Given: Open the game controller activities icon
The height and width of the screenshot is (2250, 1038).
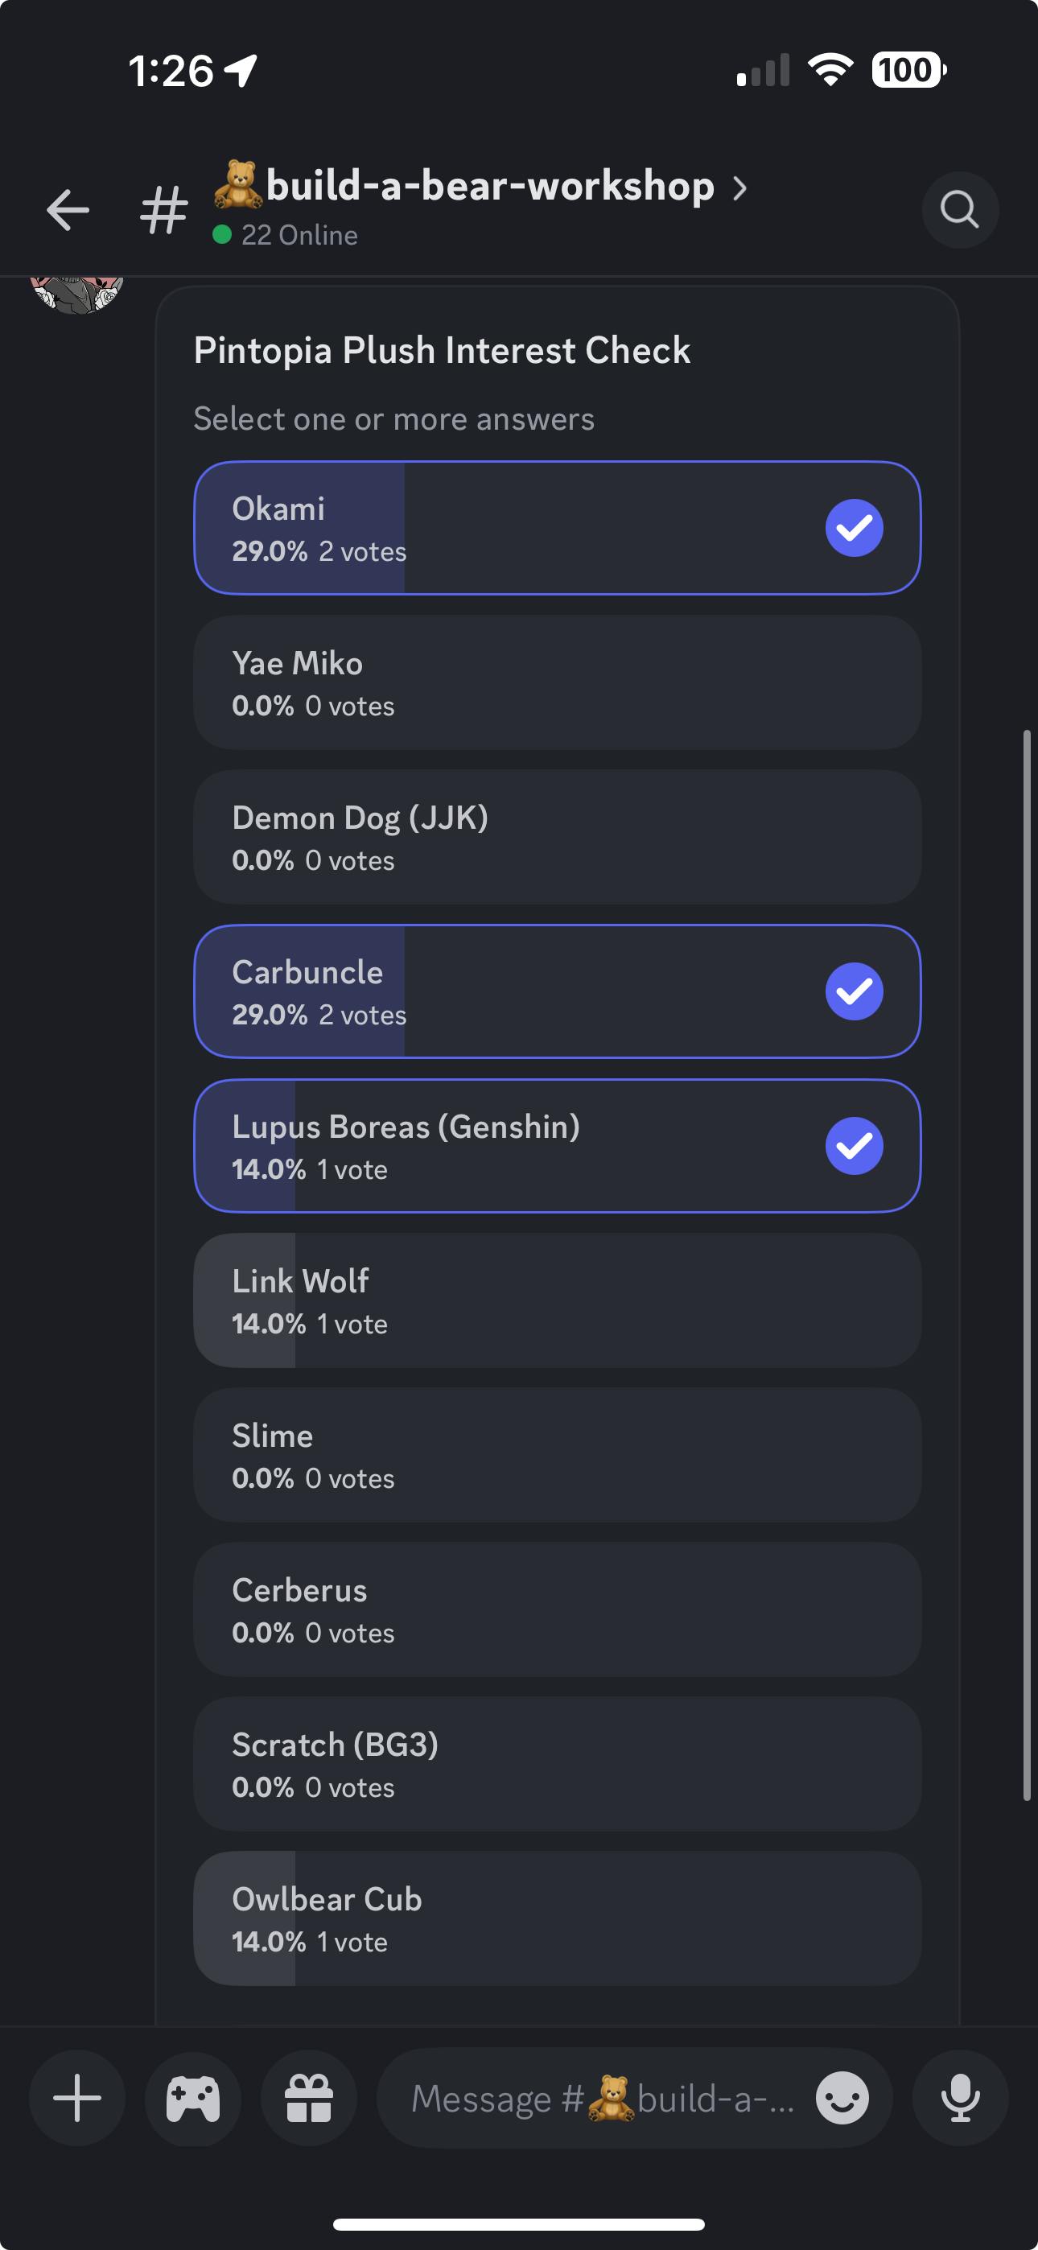Looking at the screenshot, I should (x=192, y=2100).
